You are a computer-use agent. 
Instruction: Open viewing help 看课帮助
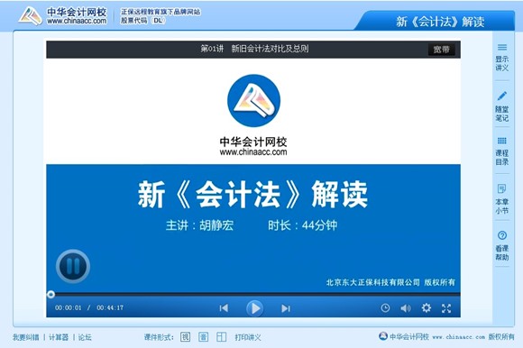point(501,245)
